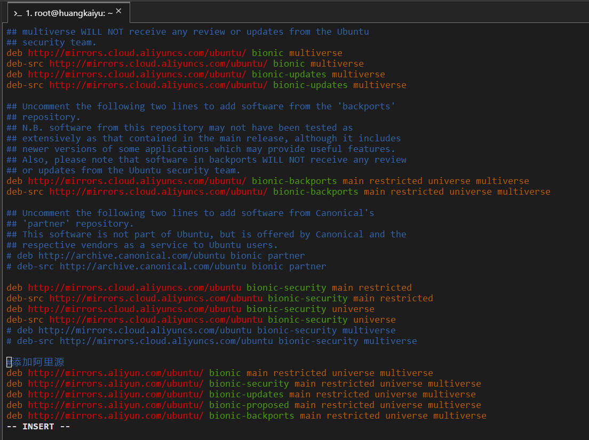Click the aliyun bionic-proposed line

pyautogui.click(x=244, y=405)
